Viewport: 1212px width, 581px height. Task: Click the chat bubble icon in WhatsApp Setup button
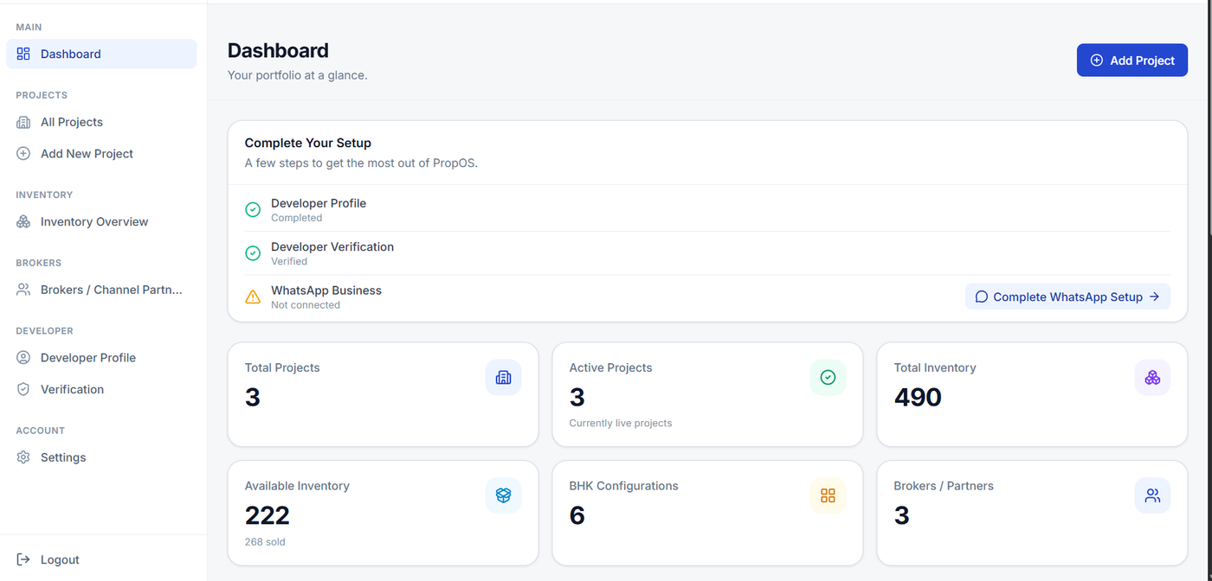tap(981, 297)
